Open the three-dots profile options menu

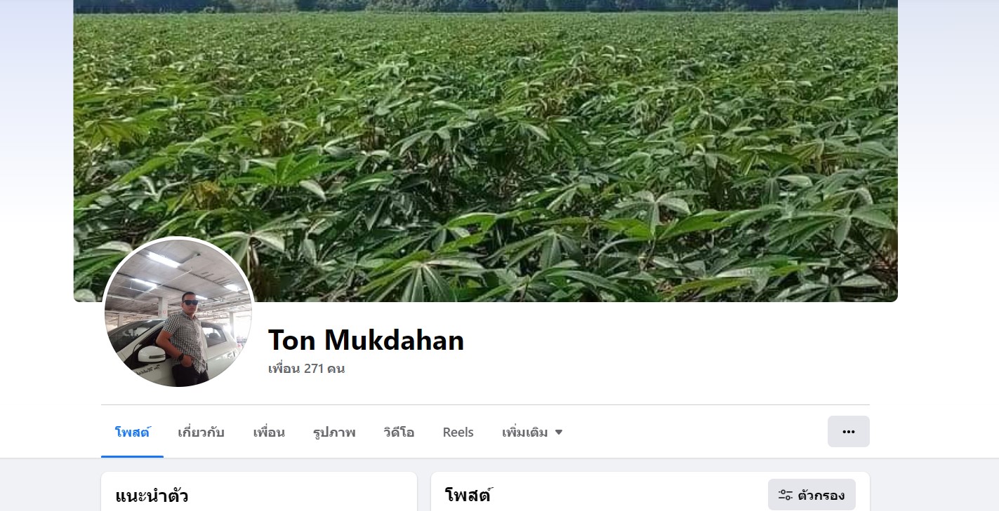tap(848, 432)
